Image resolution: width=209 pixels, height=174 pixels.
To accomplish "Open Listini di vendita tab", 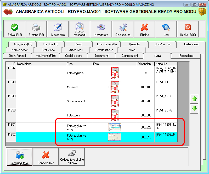I will coord(107,44).
